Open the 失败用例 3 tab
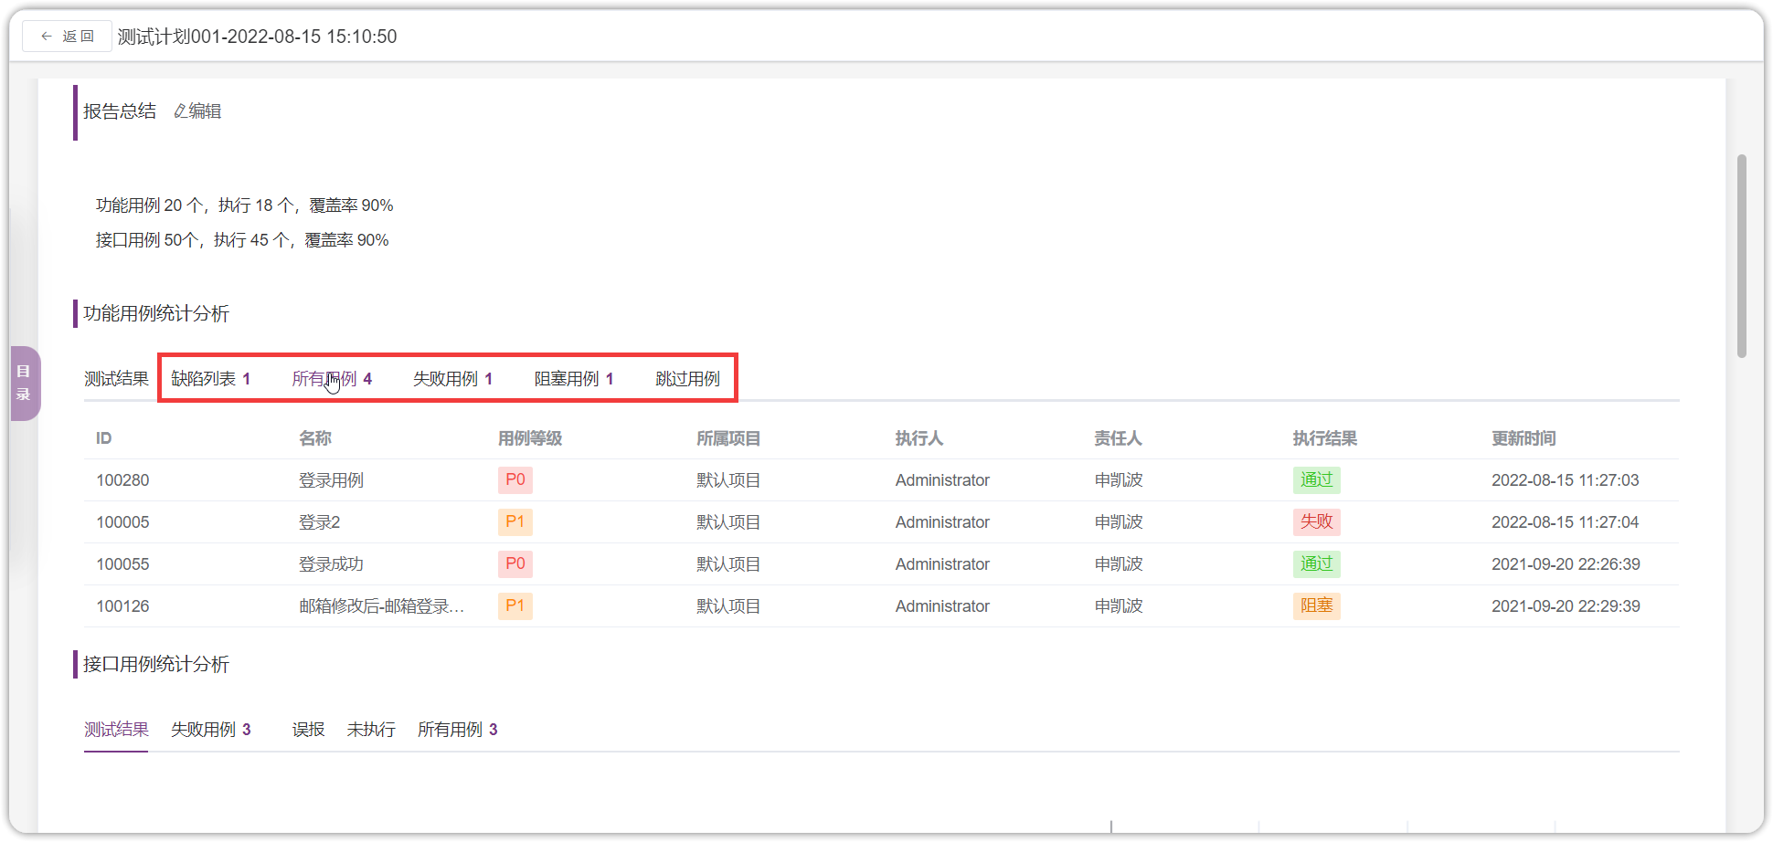Image resolution: width=1773 pixels, height=842 pixels. [x=211, y=730]
